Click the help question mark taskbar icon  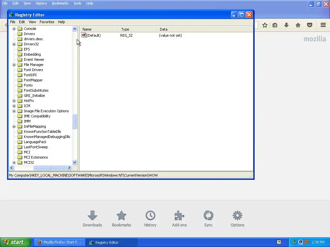pyautogui.click(x=279, y=242)
